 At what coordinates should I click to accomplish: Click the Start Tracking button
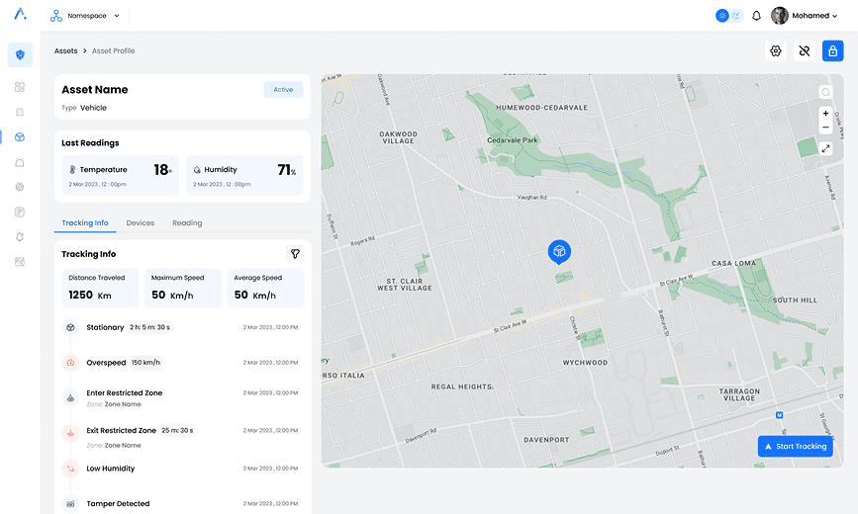click(x=795, y=447)
